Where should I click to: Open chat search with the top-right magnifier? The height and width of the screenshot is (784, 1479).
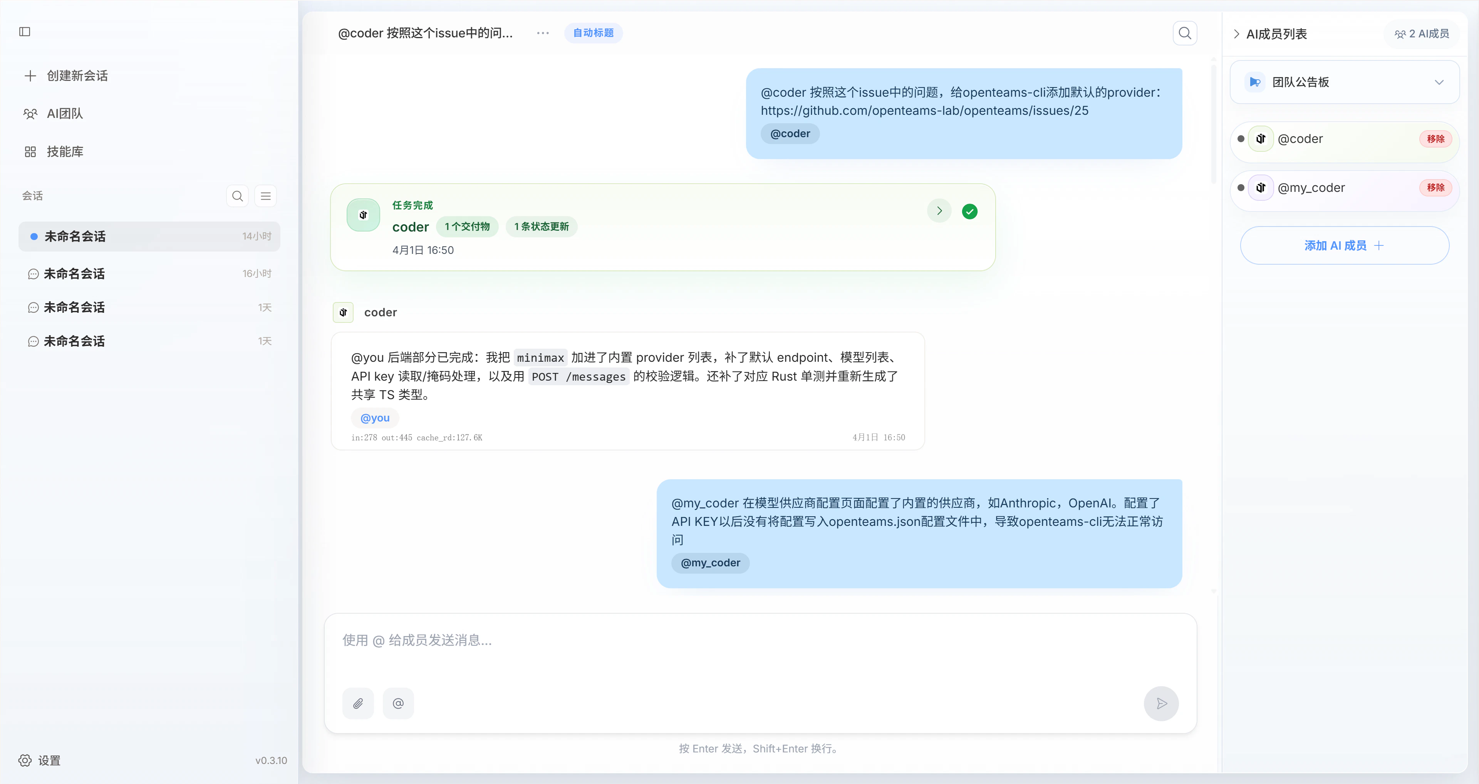click(x=1185, y=33)
